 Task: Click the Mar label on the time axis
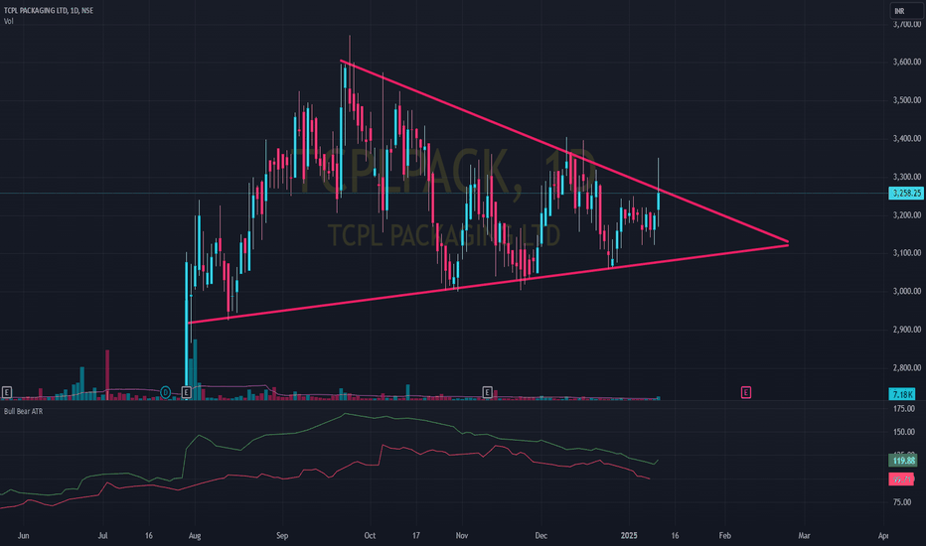tap(804, 536)
